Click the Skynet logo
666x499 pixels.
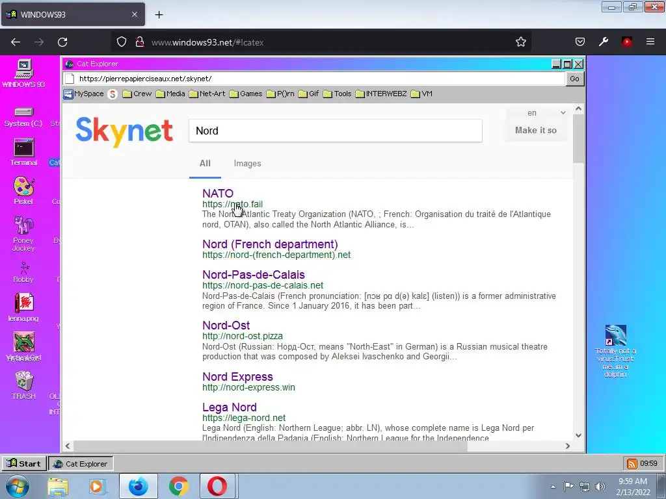pyautogui.click(x=124, y=131)
